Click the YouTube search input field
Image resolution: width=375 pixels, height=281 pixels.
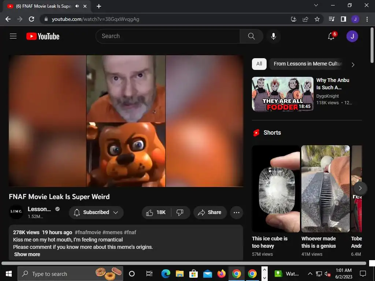[x=168, y=36]
